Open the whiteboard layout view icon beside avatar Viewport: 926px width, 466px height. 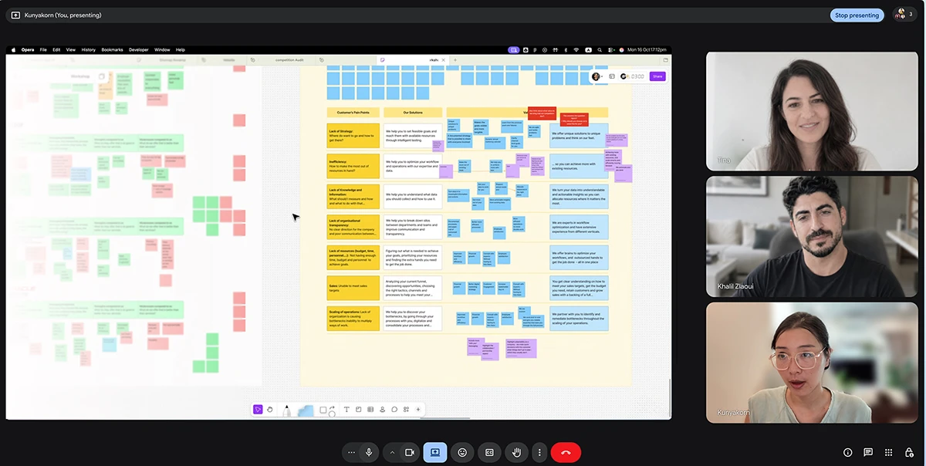(x=612, y=76)
